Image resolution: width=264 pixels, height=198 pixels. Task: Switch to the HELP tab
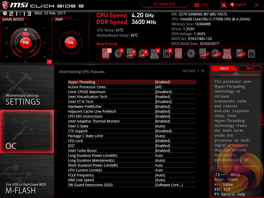click(x=224, y=68)
